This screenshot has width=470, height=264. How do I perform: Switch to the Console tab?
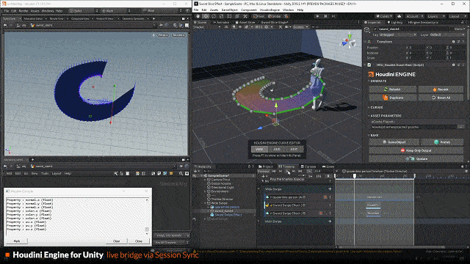[308, 166]
